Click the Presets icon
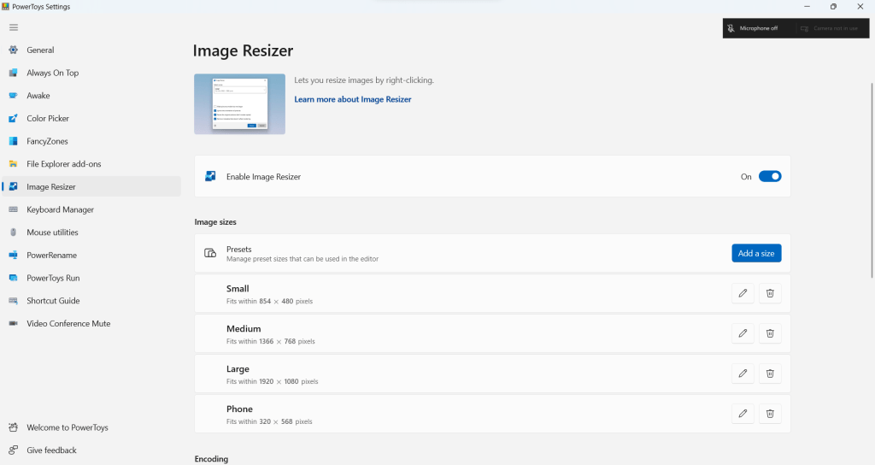This screenshot has width=875, height=465. tap(210, 253)
